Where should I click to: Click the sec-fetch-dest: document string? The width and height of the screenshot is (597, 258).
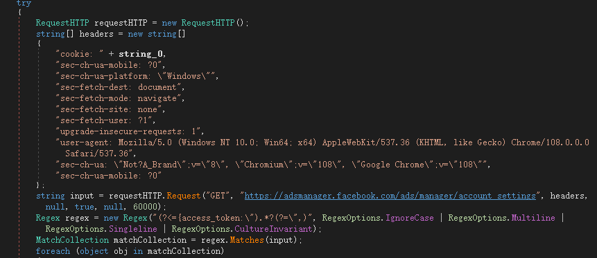click(x=120, y=87)
